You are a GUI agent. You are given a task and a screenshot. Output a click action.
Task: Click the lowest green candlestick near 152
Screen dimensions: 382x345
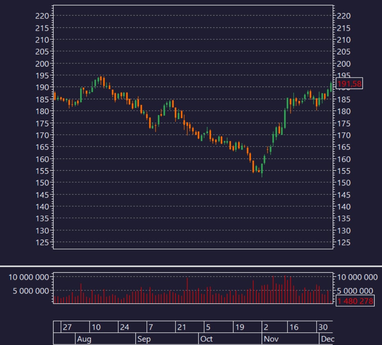pos(262,170)
